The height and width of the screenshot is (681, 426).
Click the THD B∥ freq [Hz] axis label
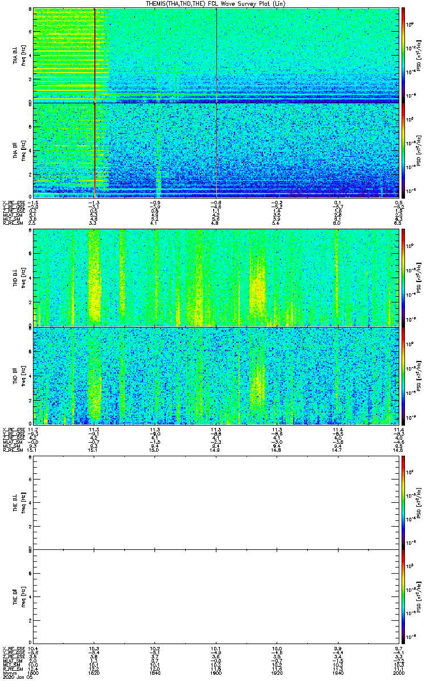[x=23, y=375]
